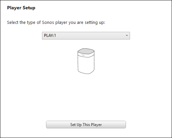The width and height of the screenshot is (172, 138).
Task: Expand the Sonos player type list
Action: [86, 35]
